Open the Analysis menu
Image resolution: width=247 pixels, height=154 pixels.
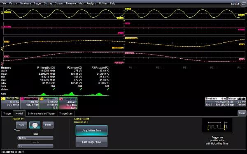point(91,3)
